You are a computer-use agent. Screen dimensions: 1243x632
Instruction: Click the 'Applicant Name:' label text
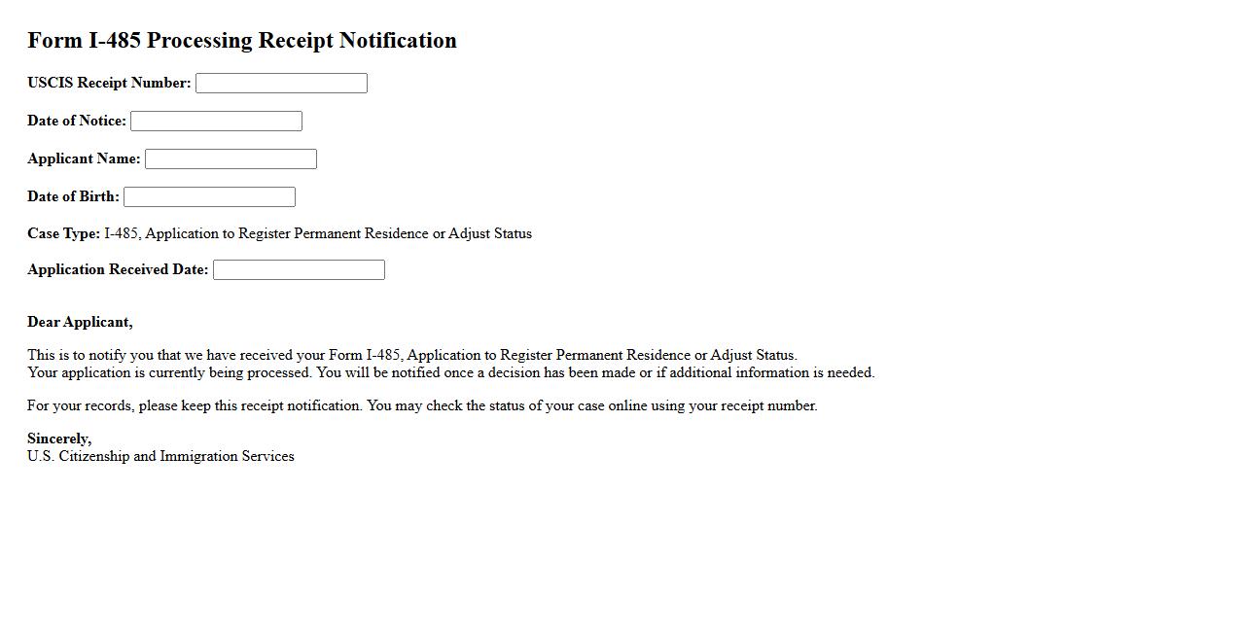click(x=84, y=159)
